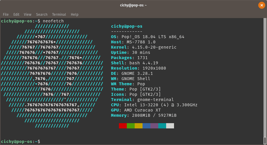Close the terminal window with orange X
267x145 pixels.
pos(262,5)
